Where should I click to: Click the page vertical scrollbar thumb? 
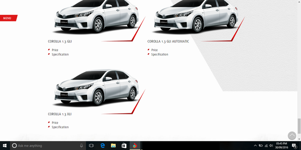(x=299, y=126)
